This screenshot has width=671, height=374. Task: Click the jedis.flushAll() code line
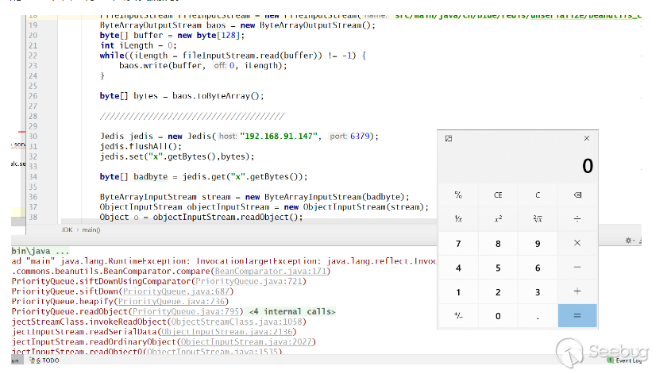(x=141, y=146)
